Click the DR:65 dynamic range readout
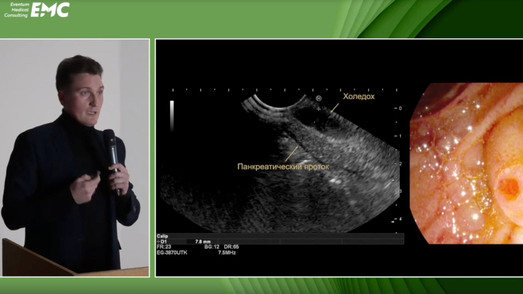Image resolution: width=523 pixels, height=294 pixels. pyautogui.click(x=231, y=247)
